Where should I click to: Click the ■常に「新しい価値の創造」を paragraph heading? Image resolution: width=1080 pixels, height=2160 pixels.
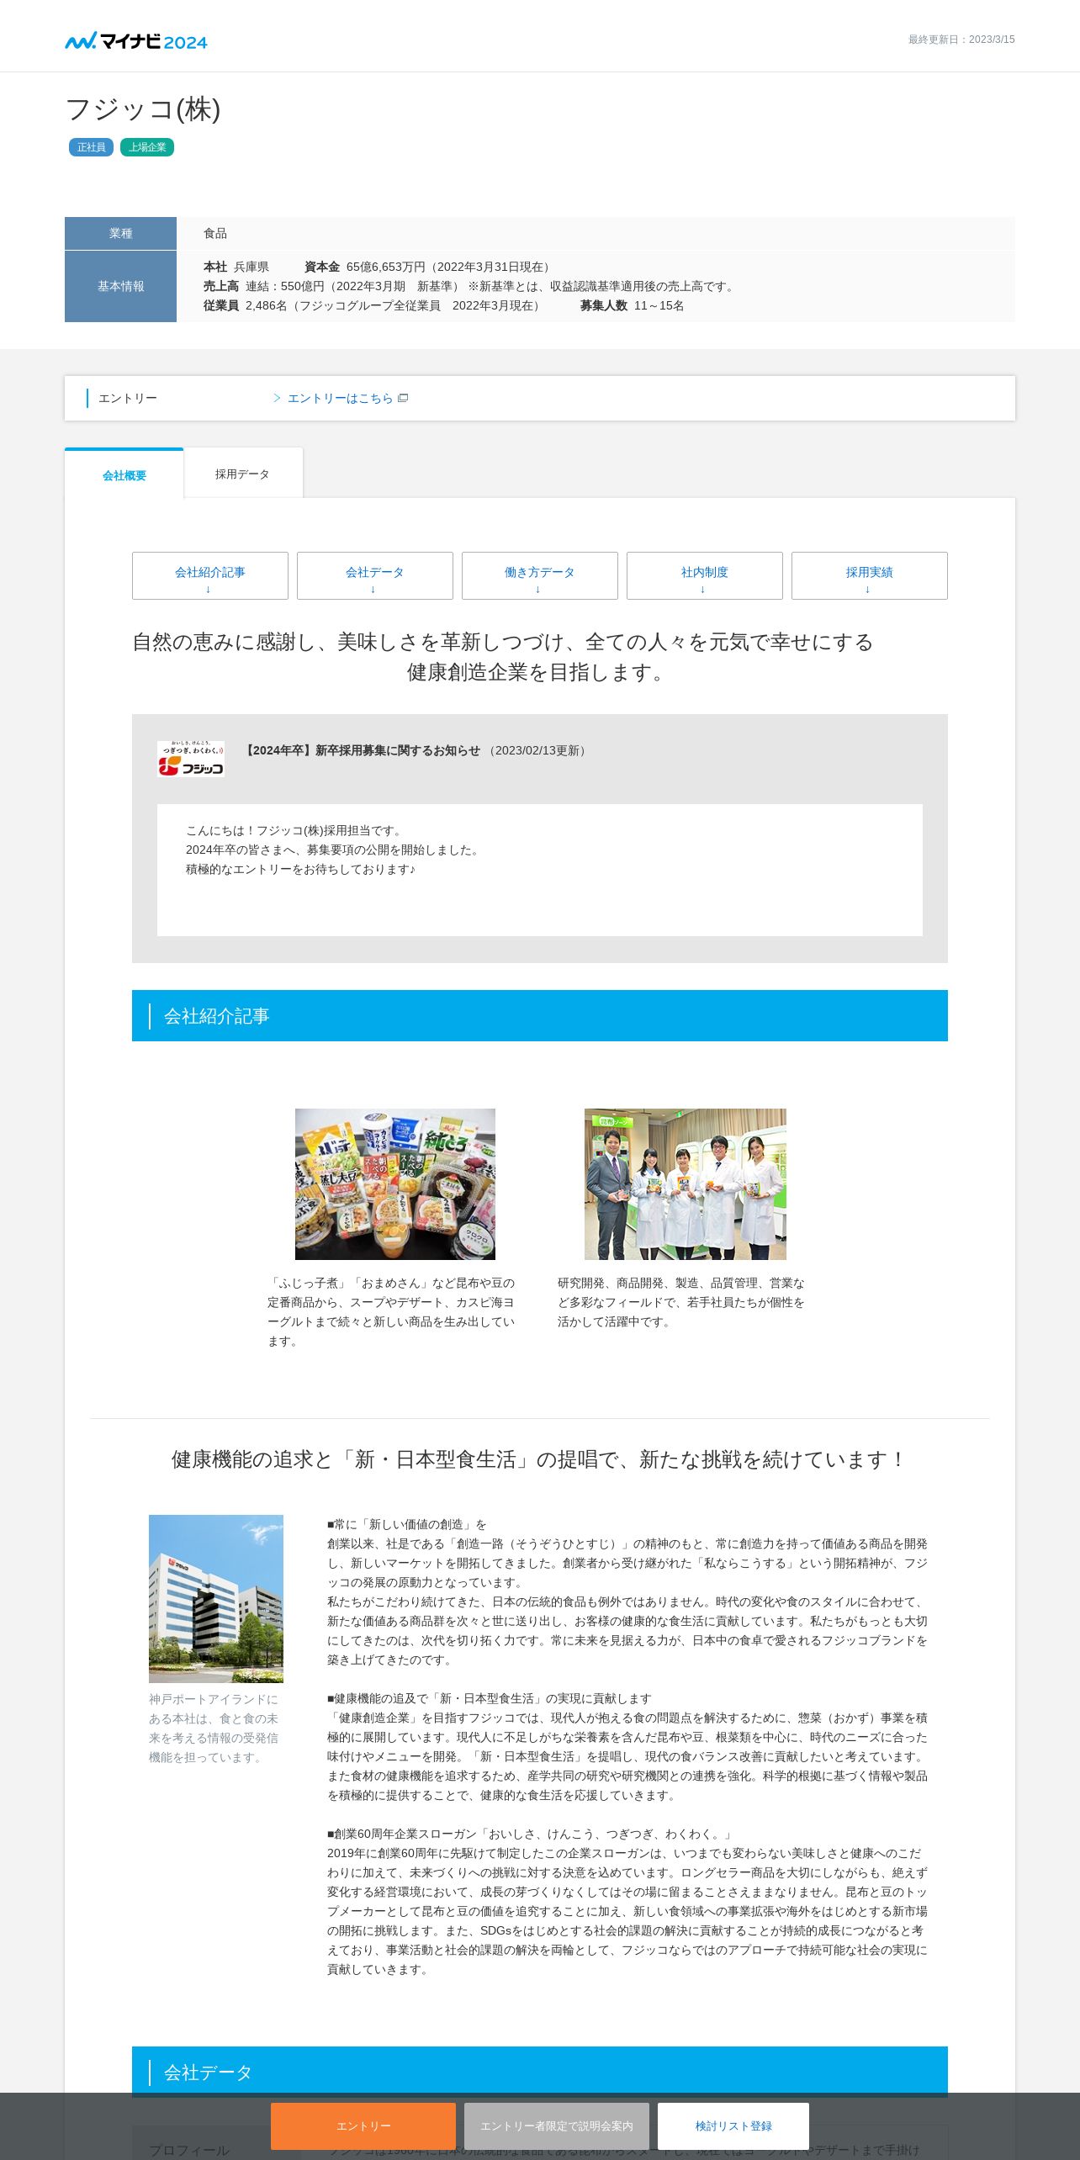[x=406, y=1524]
